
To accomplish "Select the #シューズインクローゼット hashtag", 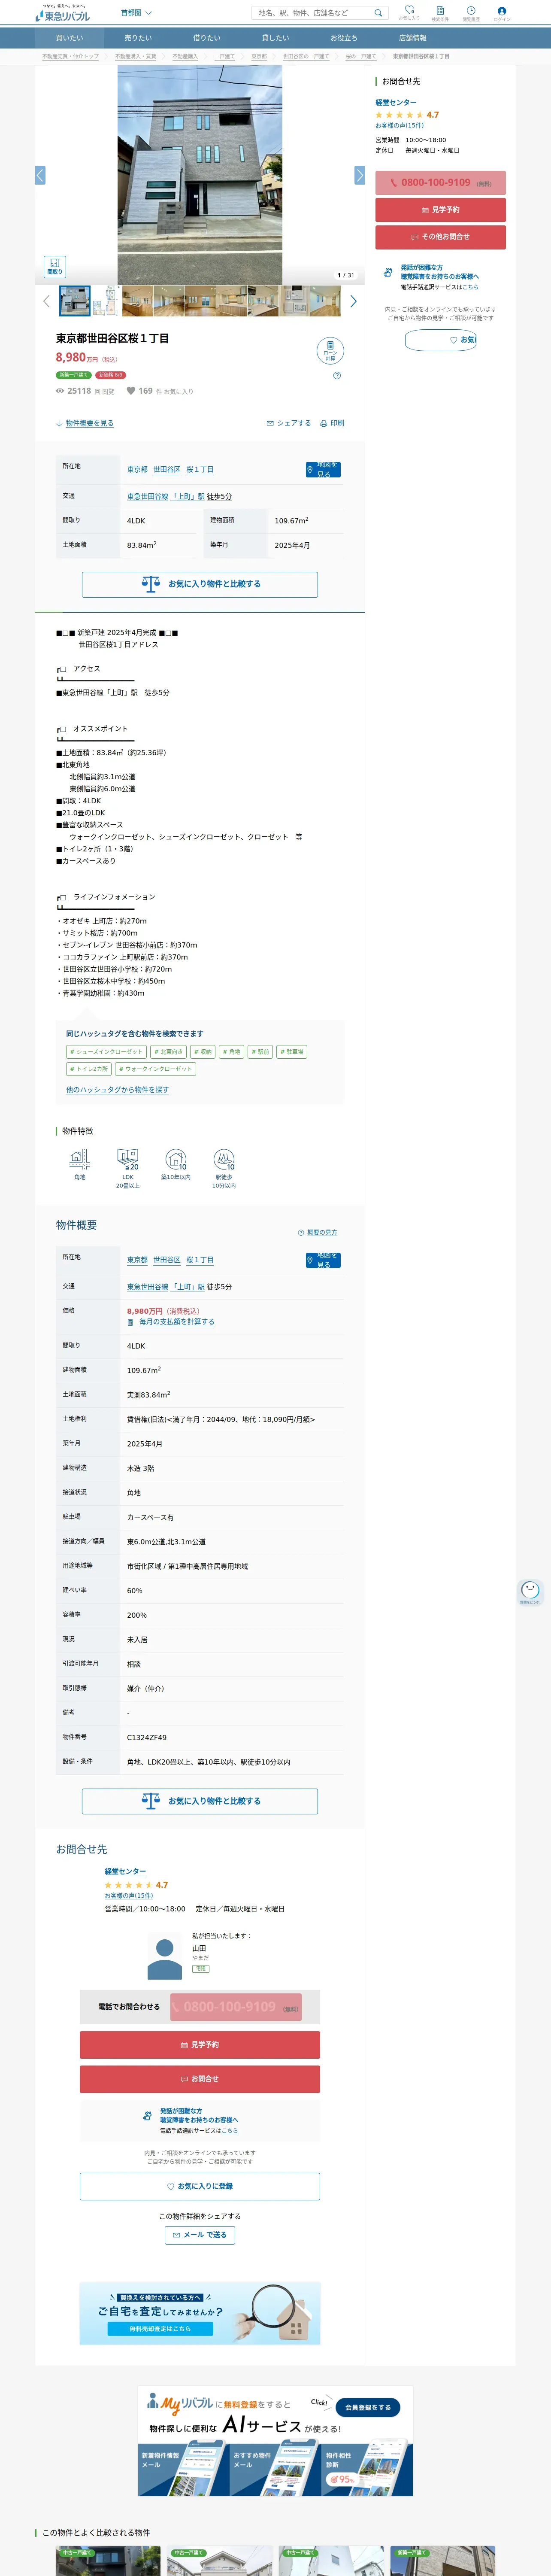I will 107,1052.
